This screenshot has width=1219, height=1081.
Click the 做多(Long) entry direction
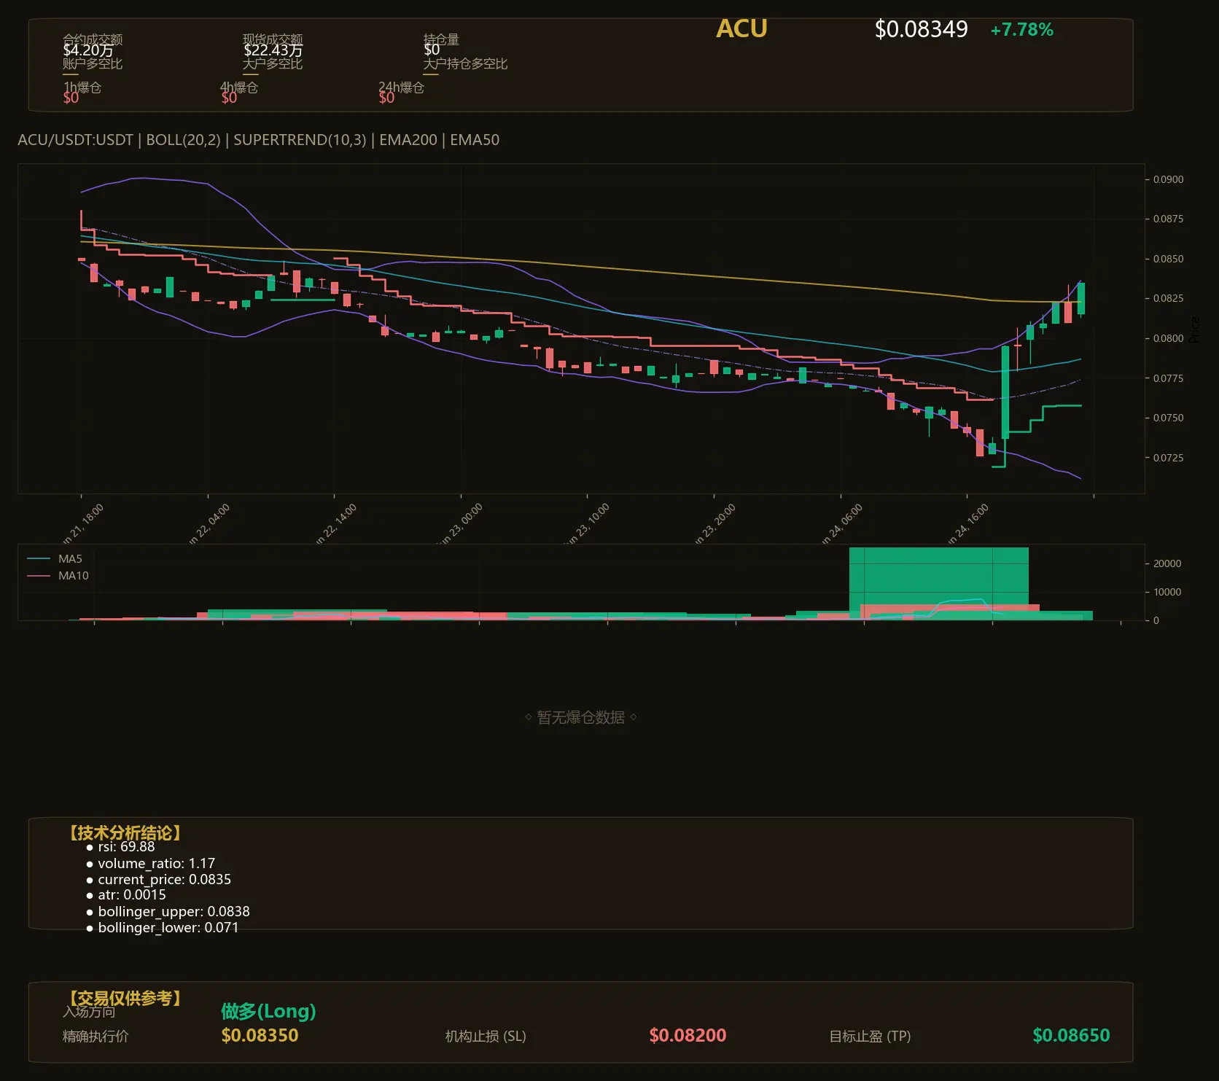point(268,1011)
